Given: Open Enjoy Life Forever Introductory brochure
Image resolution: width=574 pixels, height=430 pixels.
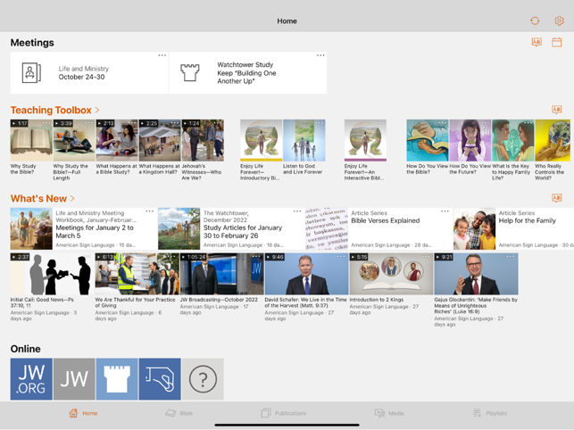Looking at the screenshot, I should coord(261,141).
